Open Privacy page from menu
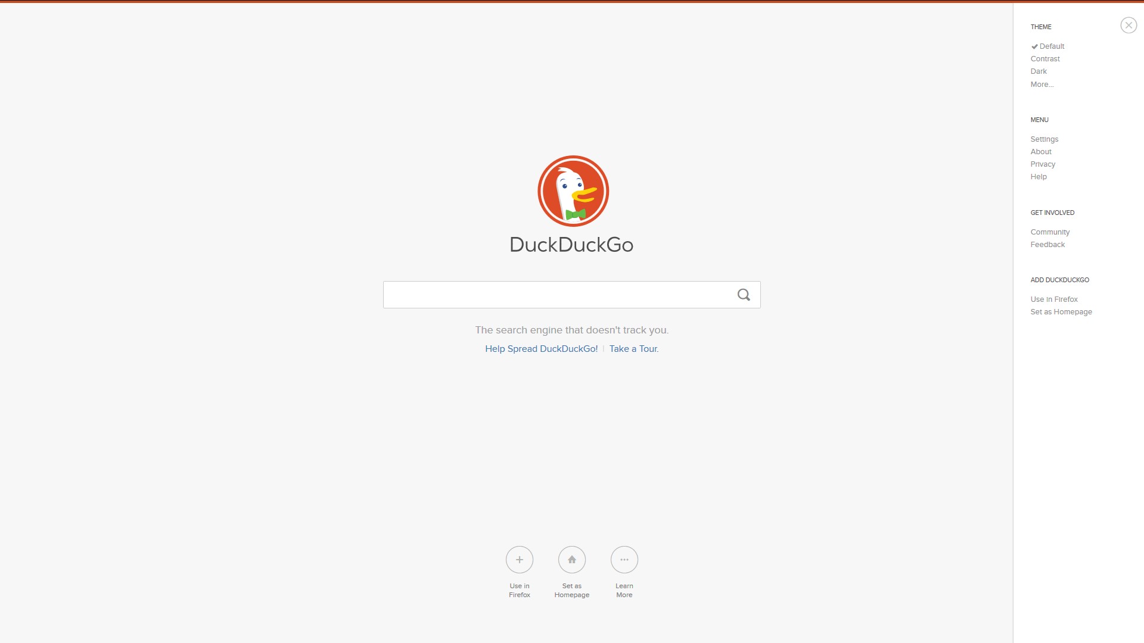The width and height of the screenshot is (1144, 643). (1043, 164)
